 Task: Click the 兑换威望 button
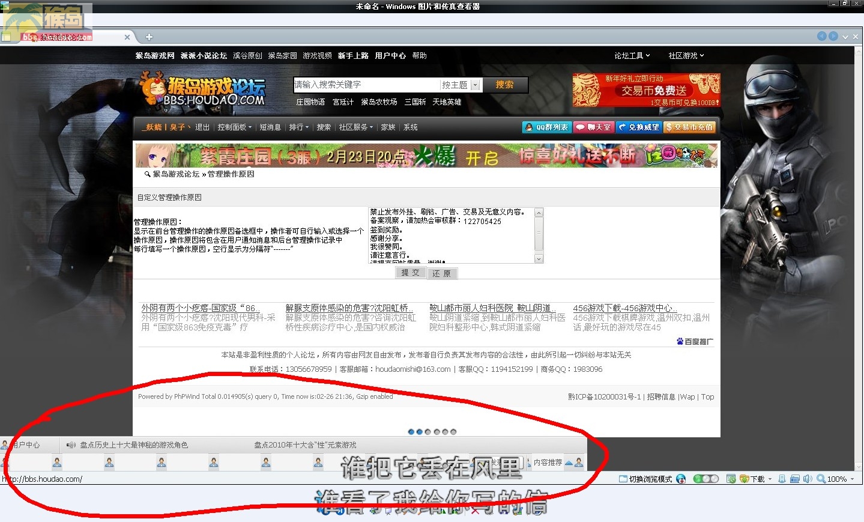(x=639, y=127)
